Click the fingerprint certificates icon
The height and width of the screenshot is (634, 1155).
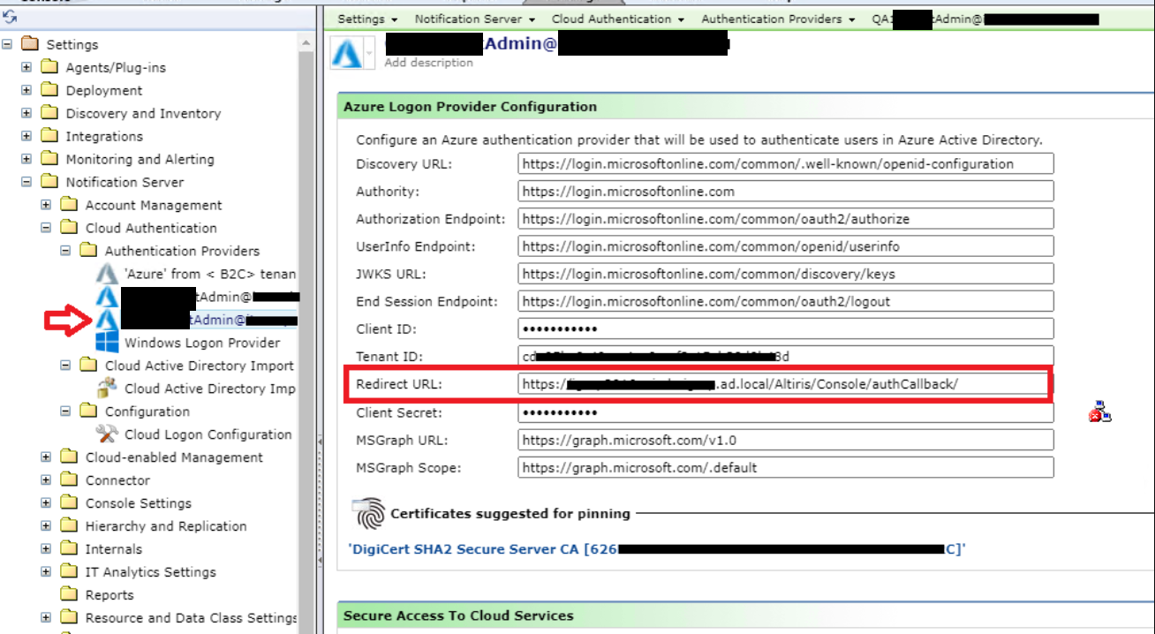point(368,513)
